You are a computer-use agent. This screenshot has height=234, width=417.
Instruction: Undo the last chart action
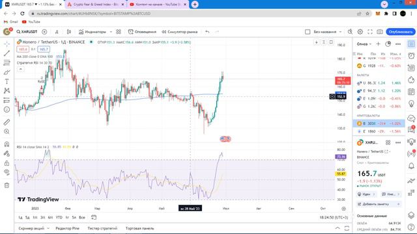pyautogui.click(x=207, y=32)
